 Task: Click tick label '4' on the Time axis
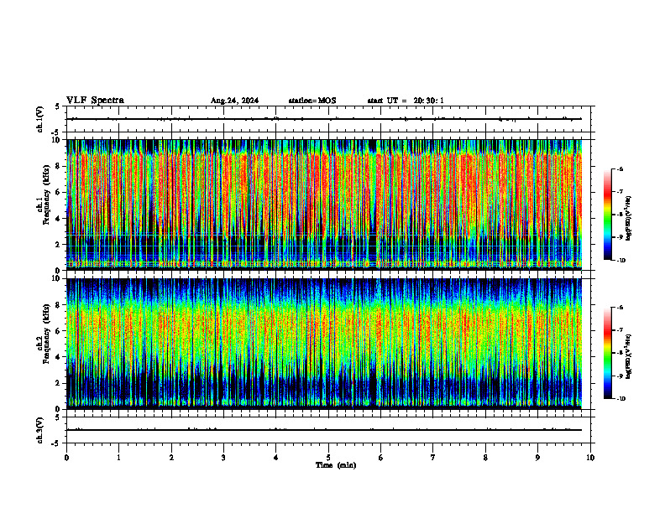coord(276,458)
